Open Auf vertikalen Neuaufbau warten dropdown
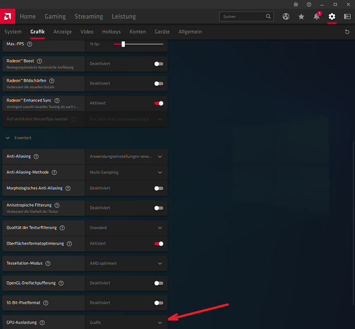 pos(127,119)
